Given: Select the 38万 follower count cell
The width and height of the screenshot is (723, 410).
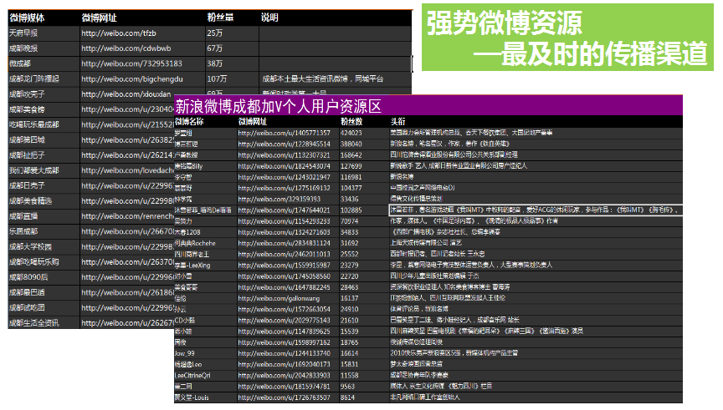Looking at the screenshot, I should point(232,63).
